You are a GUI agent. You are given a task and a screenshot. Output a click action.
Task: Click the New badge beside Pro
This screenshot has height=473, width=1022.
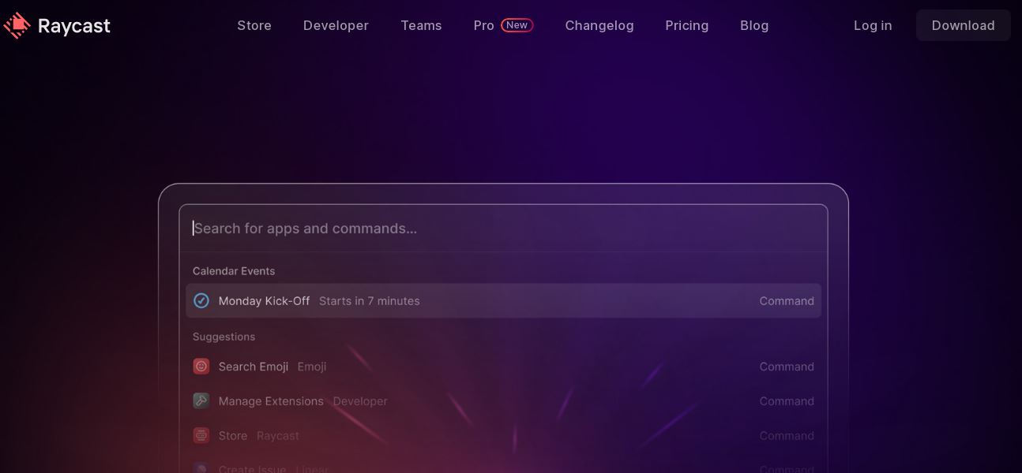coord(517,25)
